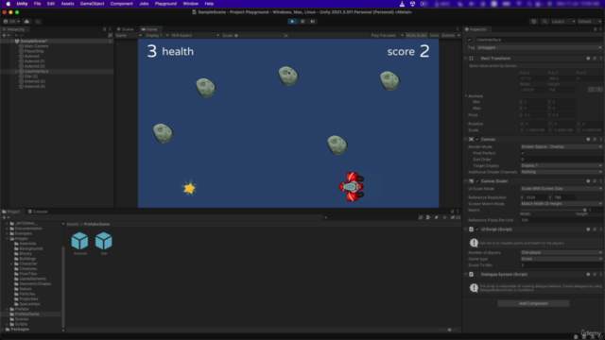Open Dialogue System component more options
The height and width of the screenshot is (340, 605).
pyautogui.click(x=601, y=275)
